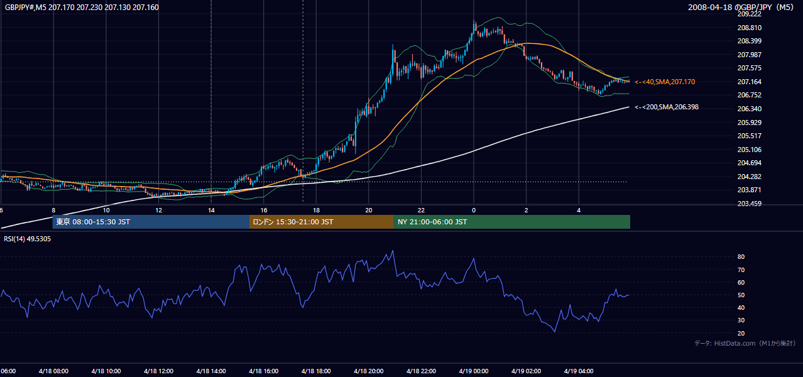803x377 pixels.
Task: Click hour label 18 under price chart
Action: [316, 210]
